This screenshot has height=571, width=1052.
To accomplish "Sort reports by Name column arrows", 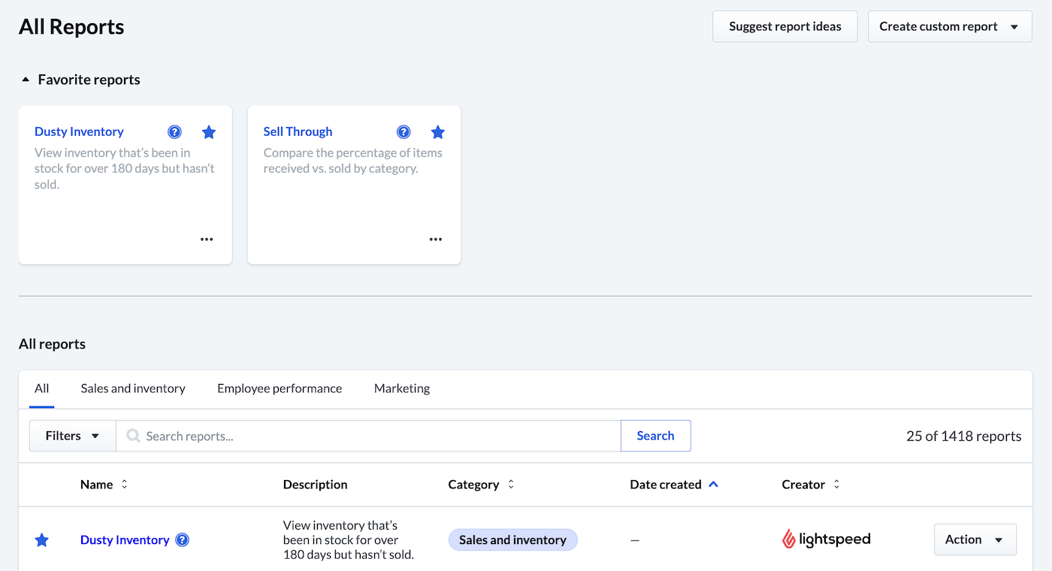I will click(x=125, y=485).
